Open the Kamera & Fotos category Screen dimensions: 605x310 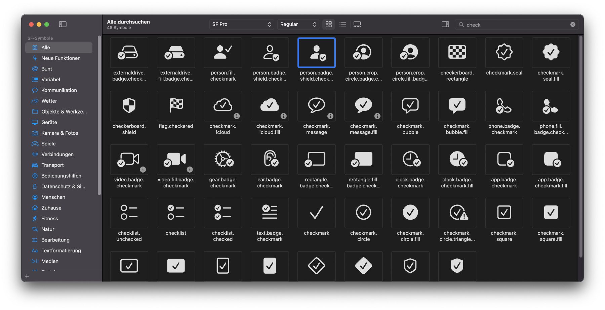59,133
